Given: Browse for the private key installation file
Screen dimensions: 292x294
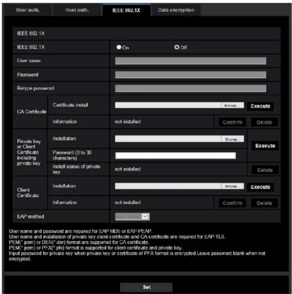Looking at the screenshot, I should pyautogui.click(x=232, y=139).
